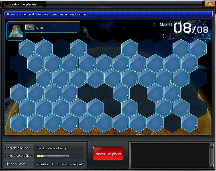Select the top-left corner hex tile numbered 4
Viewport: 216px width, 171px height.
[27, 49]
